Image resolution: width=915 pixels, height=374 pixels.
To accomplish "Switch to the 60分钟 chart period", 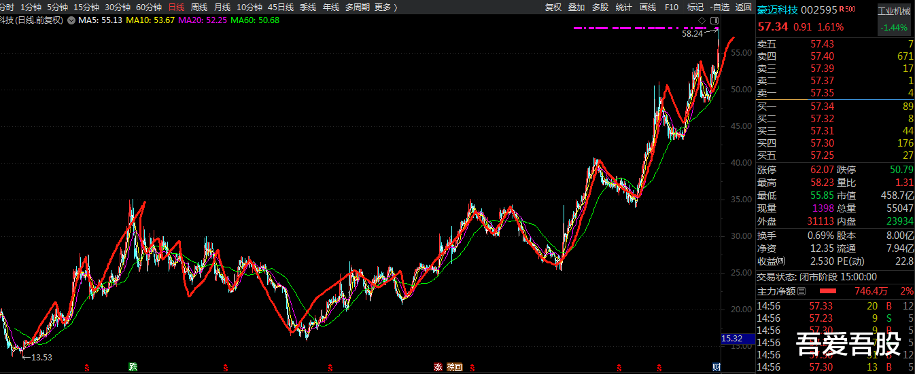I will [148, 7].
